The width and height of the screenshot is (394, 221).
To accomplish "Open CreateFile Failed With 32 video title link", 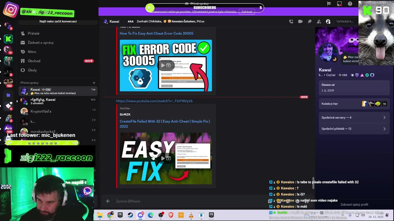I will [x=165, y=124].
